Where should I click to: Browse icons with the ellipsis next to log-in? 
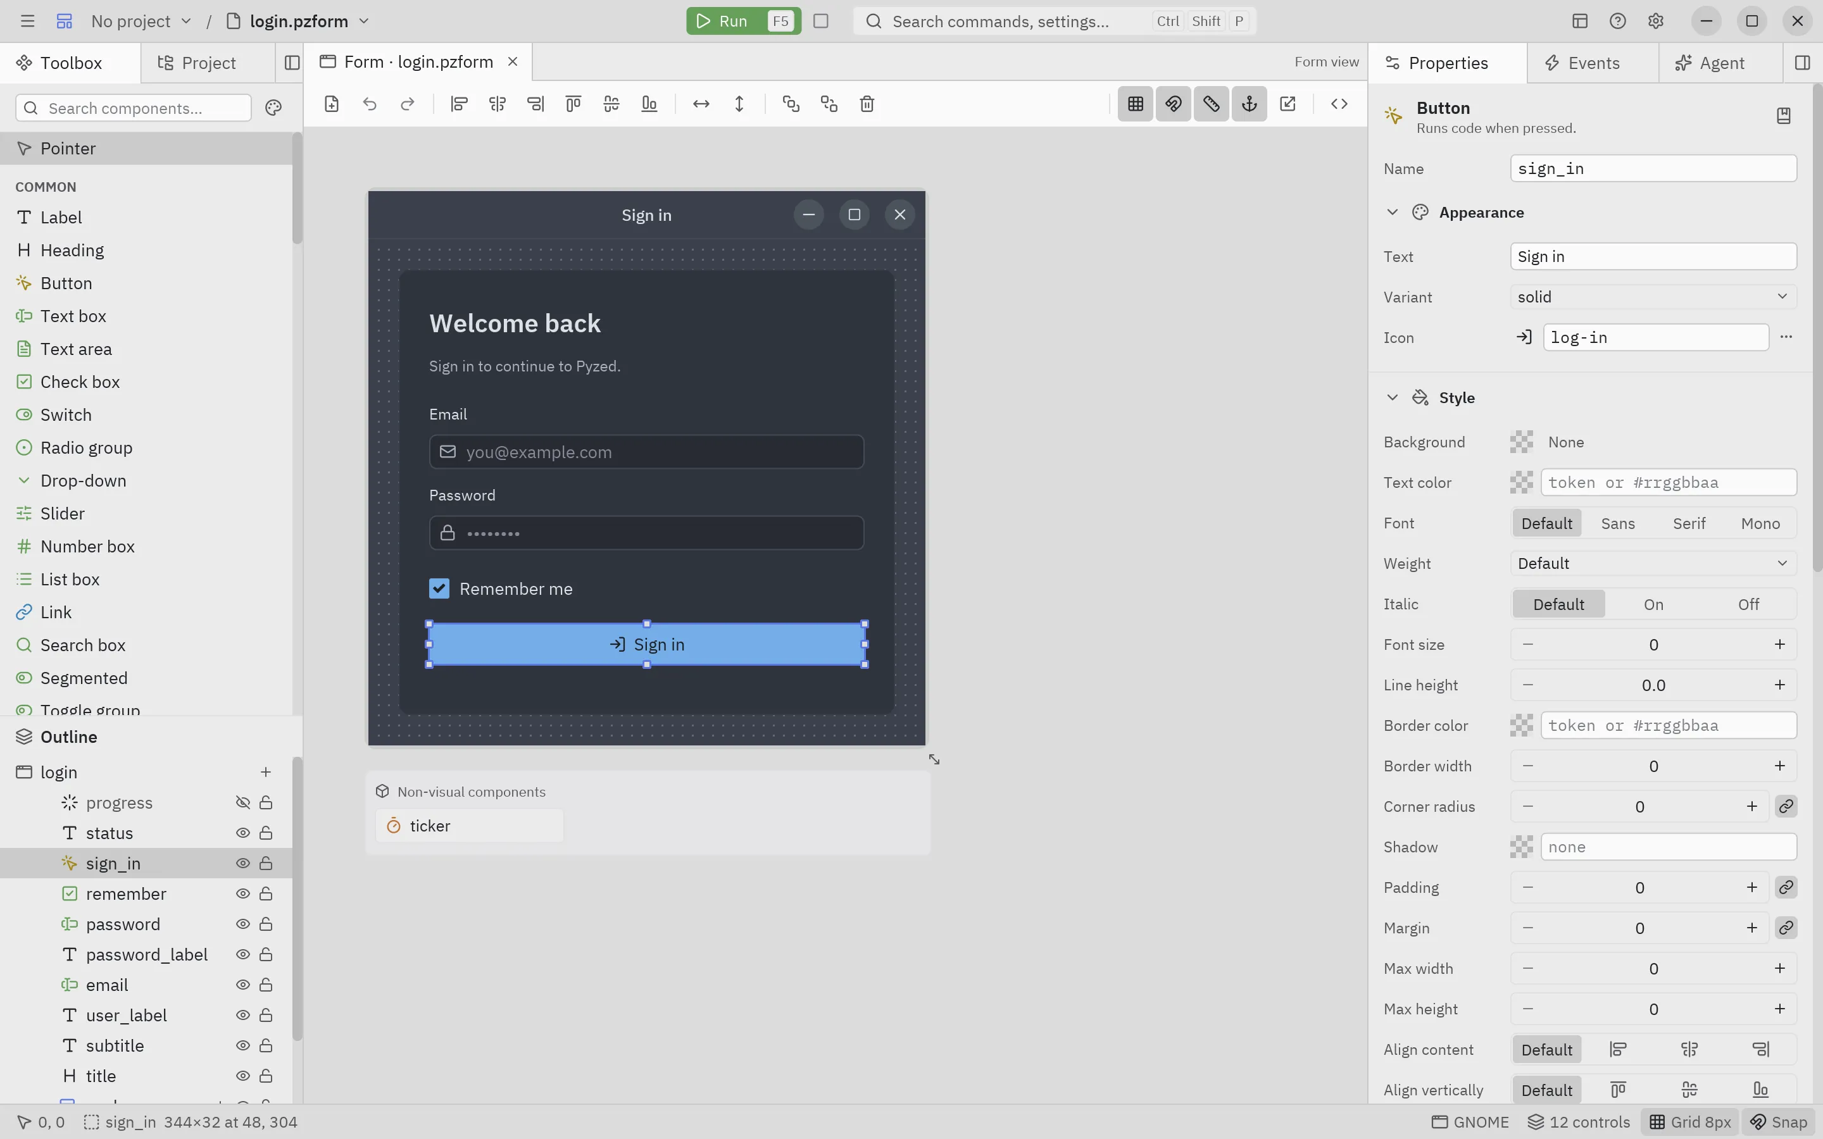[1786, 337]
